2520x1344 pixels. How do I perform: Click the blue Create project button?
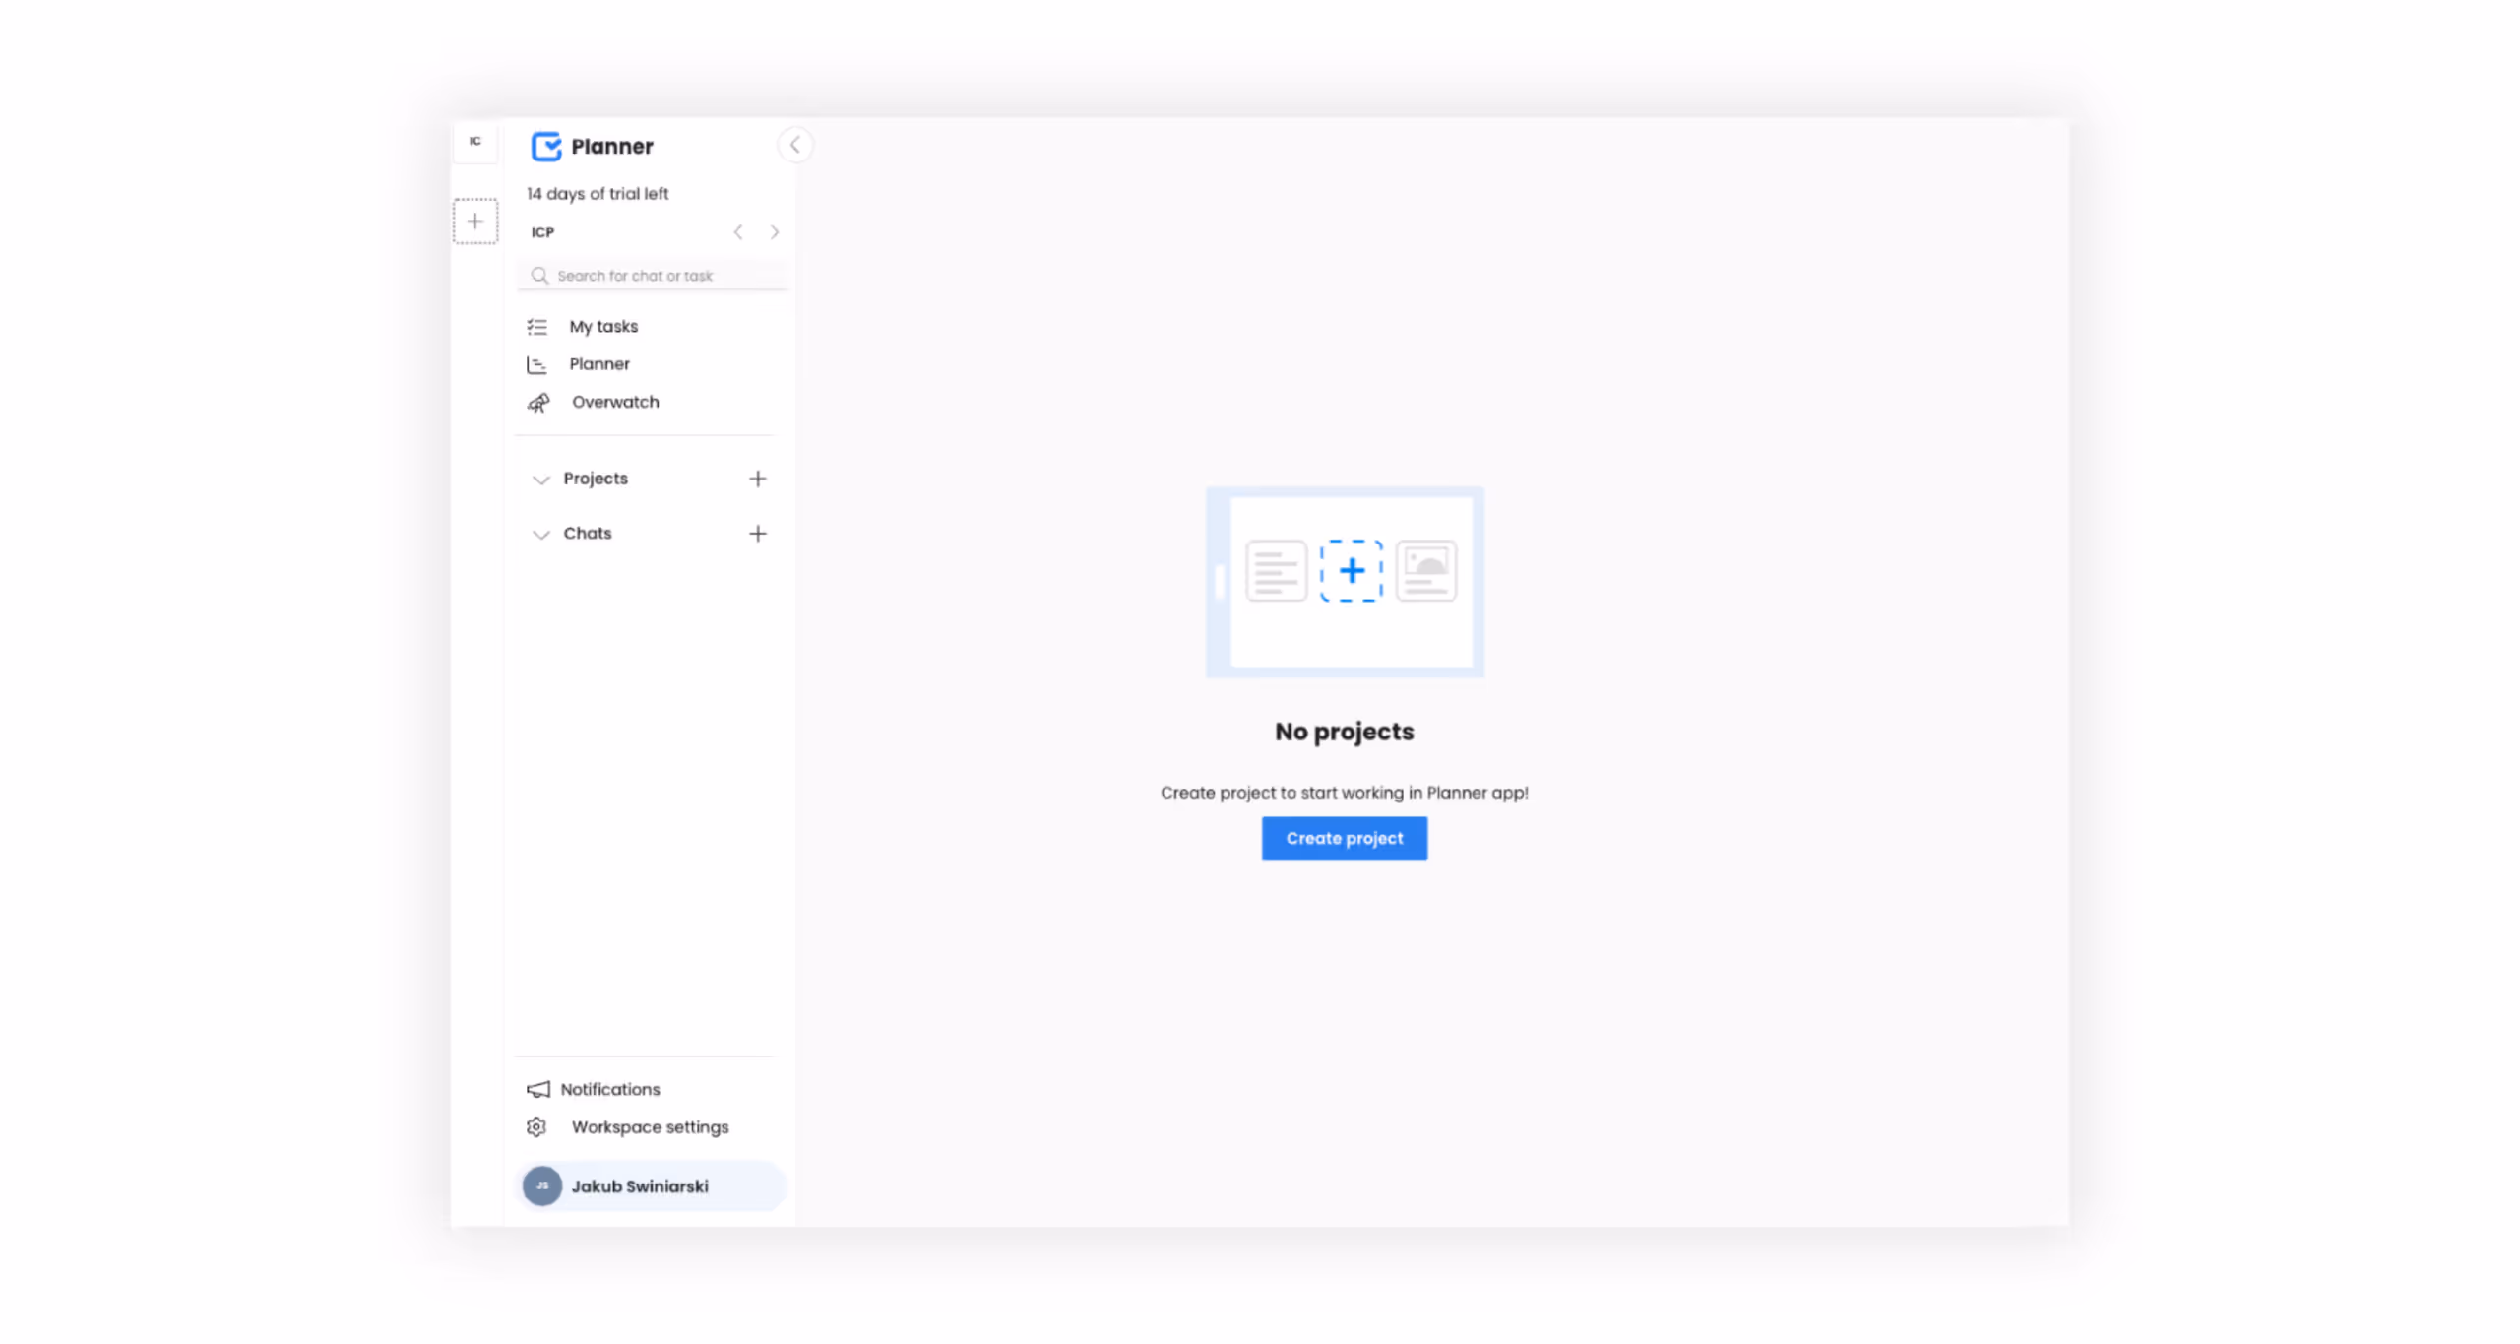coord(1344,838)
